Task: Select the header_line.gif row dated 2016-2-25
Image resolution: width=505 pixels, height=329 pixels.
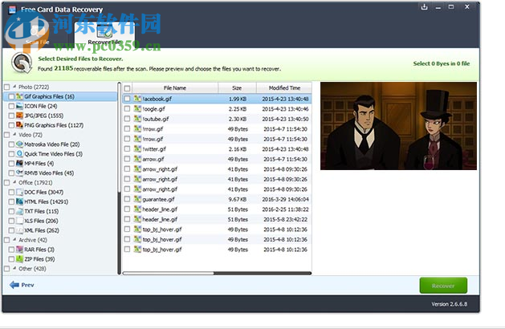Action: coord(217,209)
